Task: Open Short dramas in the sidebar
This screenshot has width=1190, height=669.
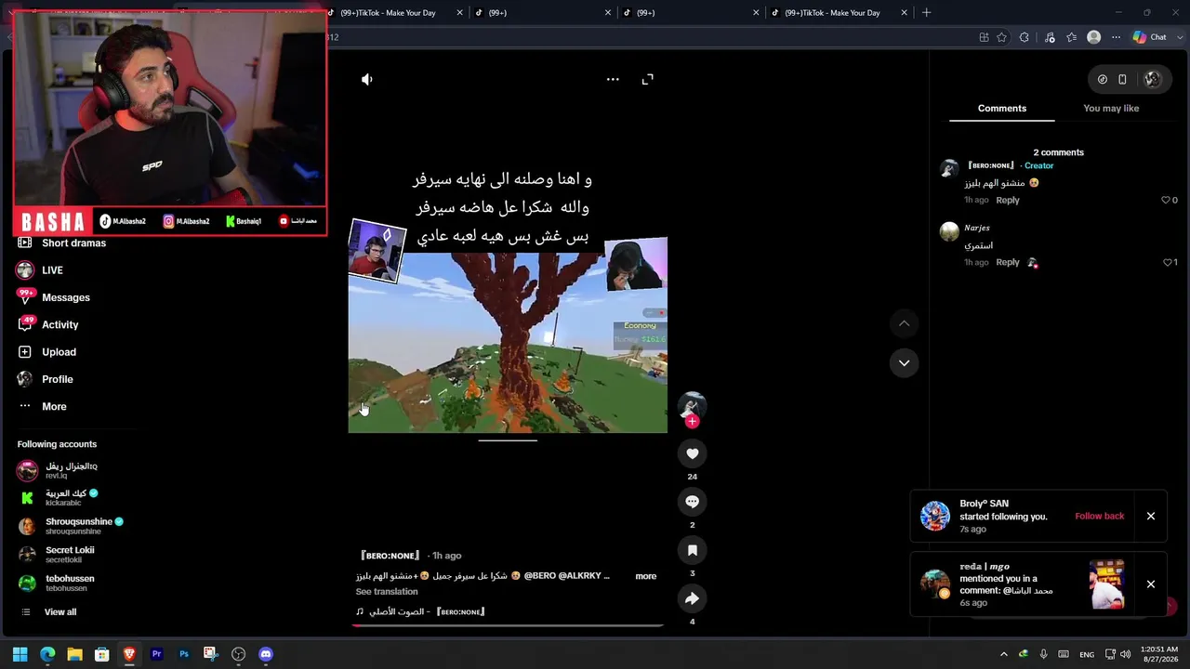Action: click(x=73, y=243)
